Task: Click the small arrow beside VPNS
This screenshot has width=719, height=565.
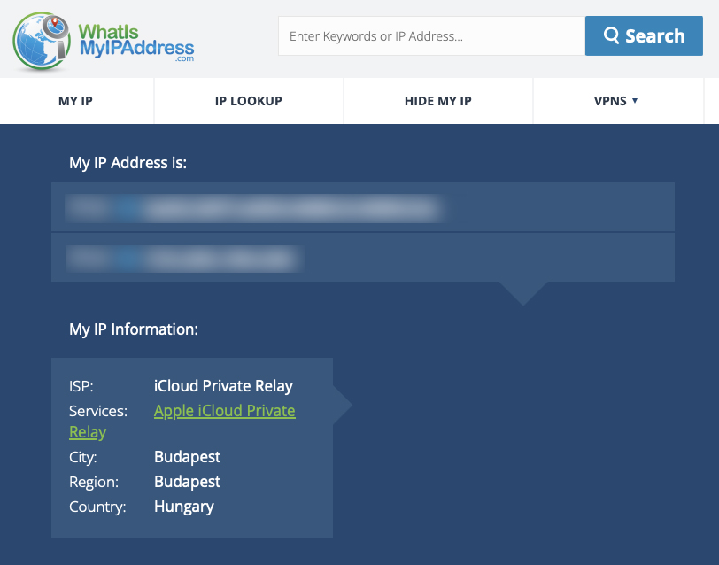Action: point(635,101)
